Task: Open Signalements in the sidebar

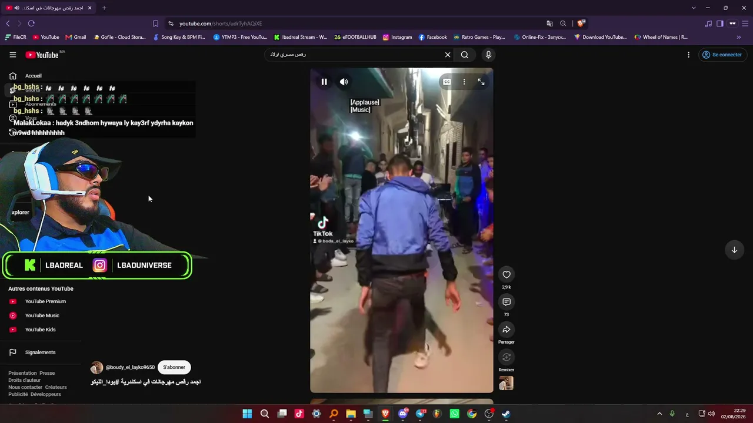Action: [41, 352]
